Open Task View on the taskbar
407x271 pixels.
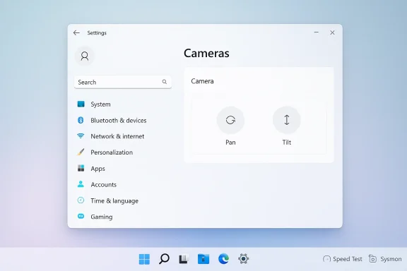[184, 259]
